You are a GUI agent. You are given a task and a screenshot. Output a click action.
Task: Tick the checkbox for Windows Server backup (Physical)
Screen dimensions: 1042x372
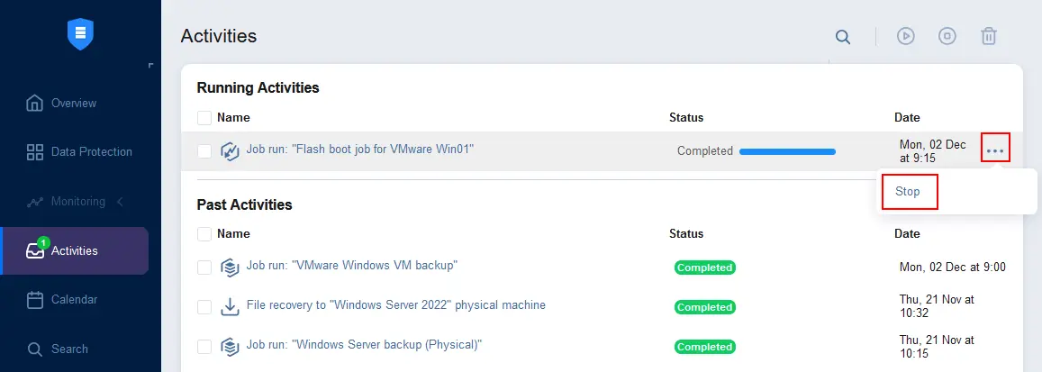tap(204, 347)
